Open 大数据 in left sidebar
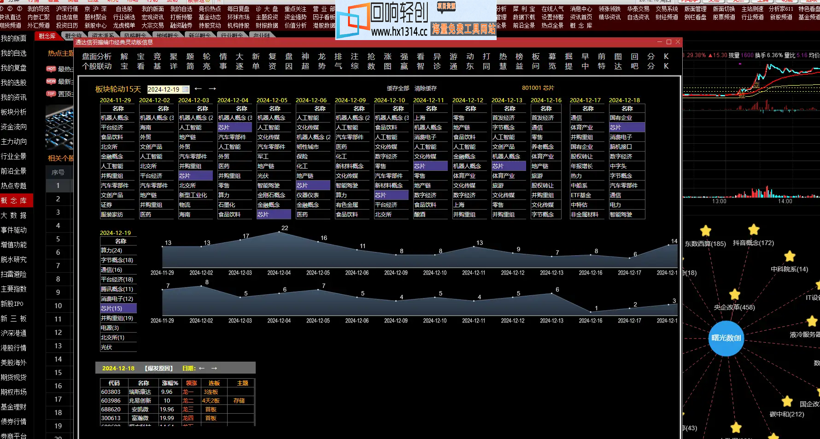 [x=14, y=216]
